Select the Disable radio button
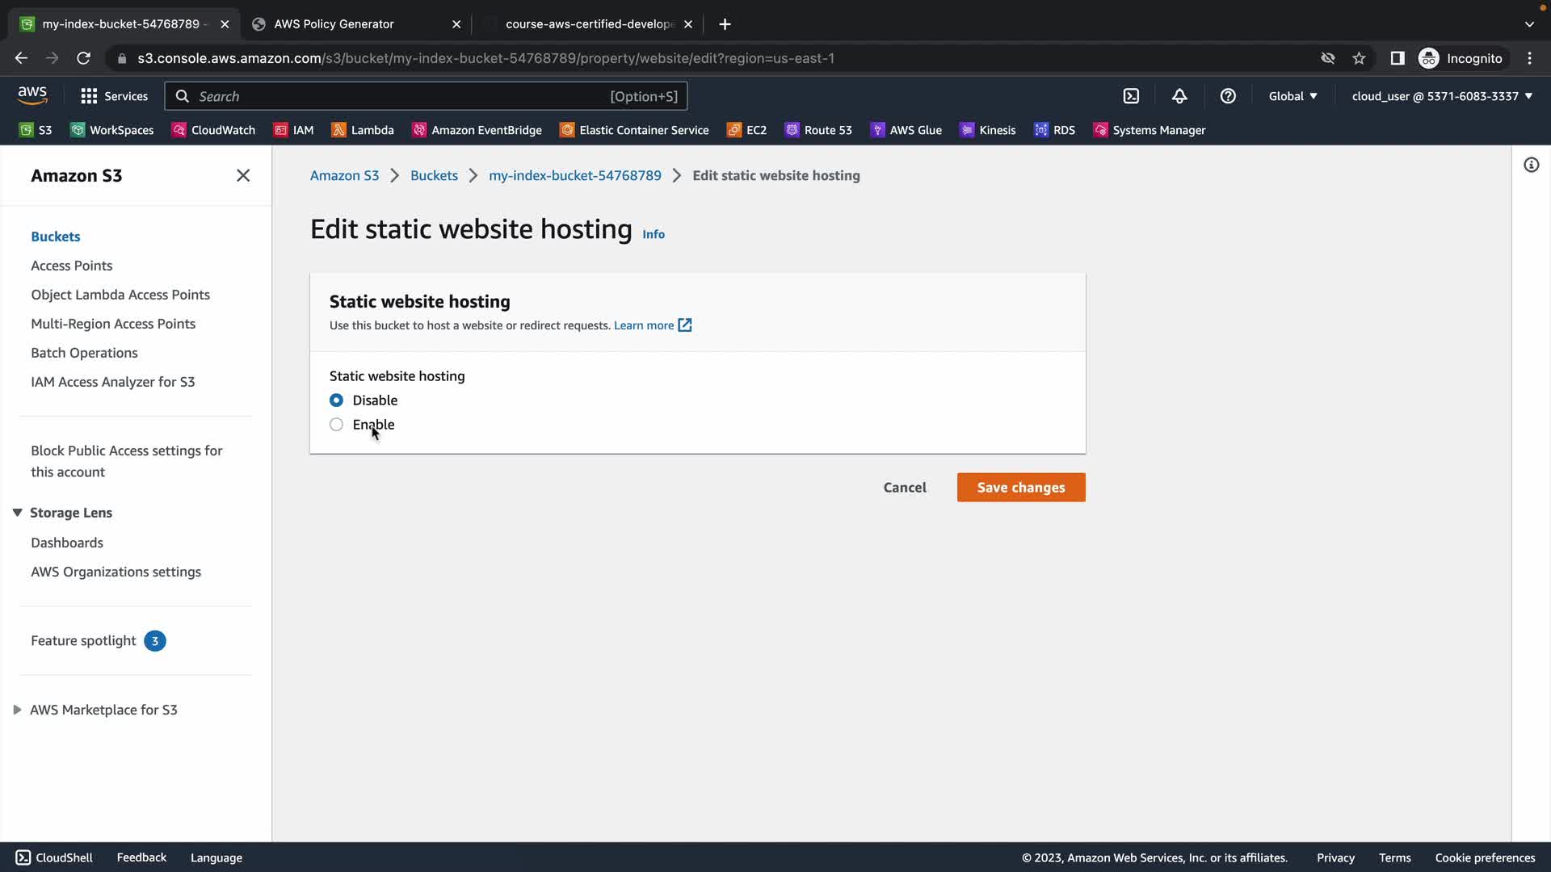Image resolution: width=1551 pixels, height=872 pixels. (x=336, y=400)
